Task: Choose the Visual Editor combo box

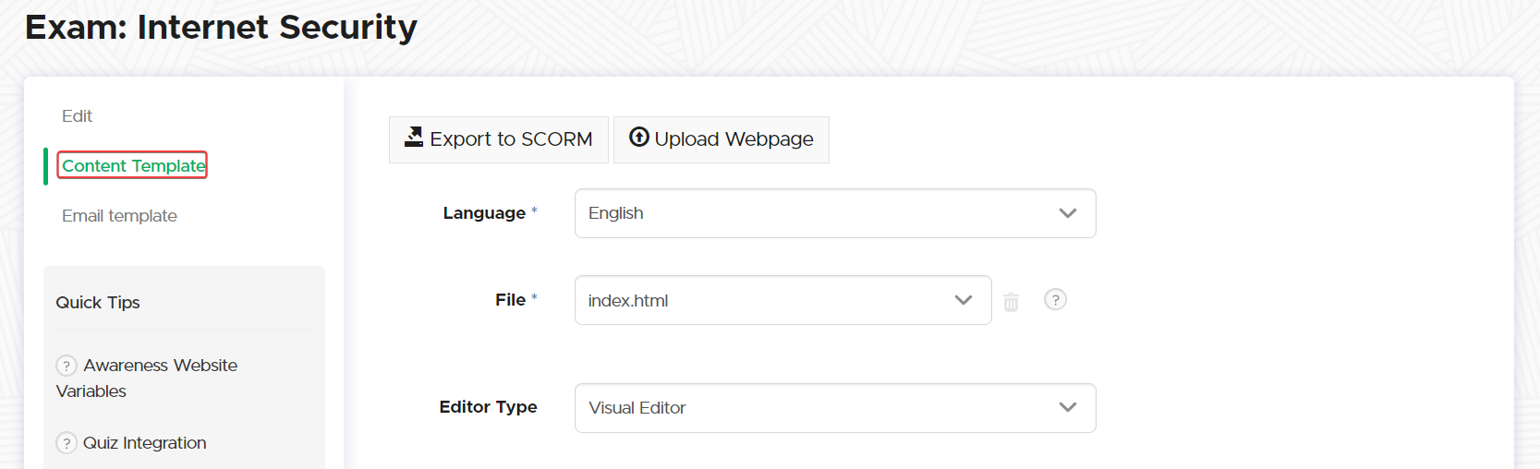Action: tap(813, 407)
